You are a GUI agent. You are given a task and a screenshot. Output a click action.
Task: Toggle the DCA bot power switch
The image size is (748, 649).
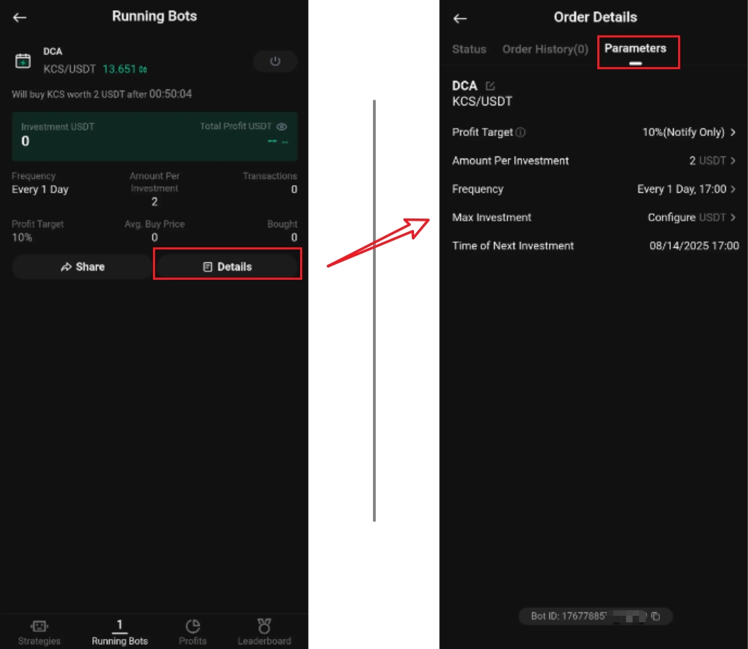coord(275,61)
